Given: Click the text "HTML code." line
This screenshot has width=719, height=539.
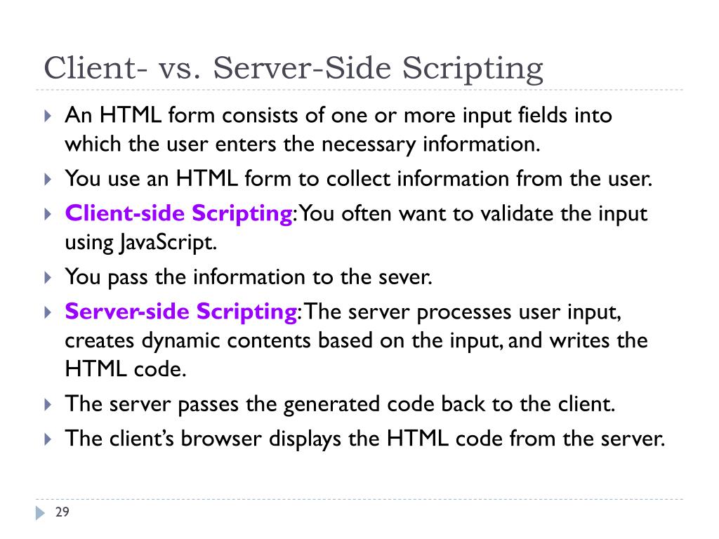Looking at the screenshot, I should click(x=126, y=369).
